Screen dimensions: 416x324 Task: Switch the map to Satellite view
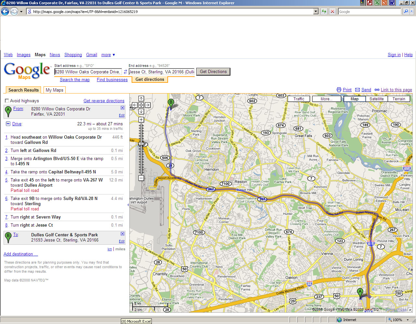(376, 99)
